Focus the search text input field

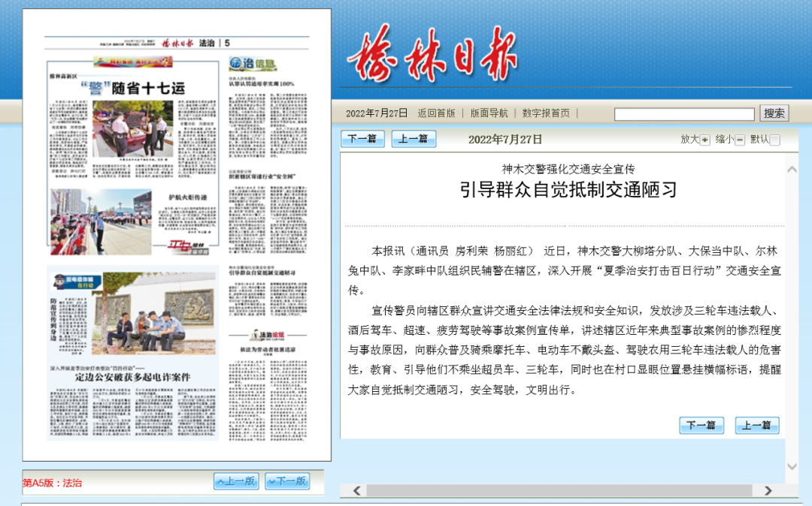tap(684, 114)
